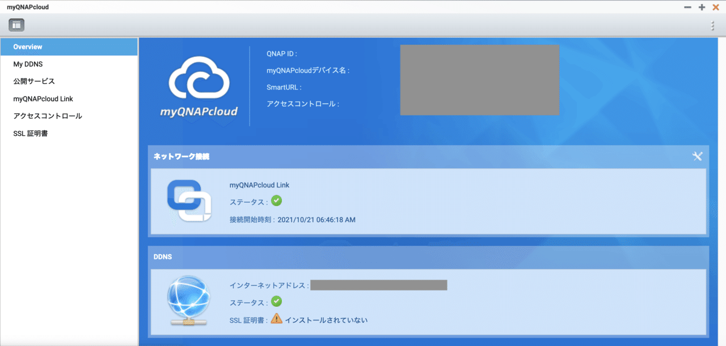Viewport: 726px width, 346px height.
Task: Open the アクセスコントロール settings page
Action: point(48,116)
